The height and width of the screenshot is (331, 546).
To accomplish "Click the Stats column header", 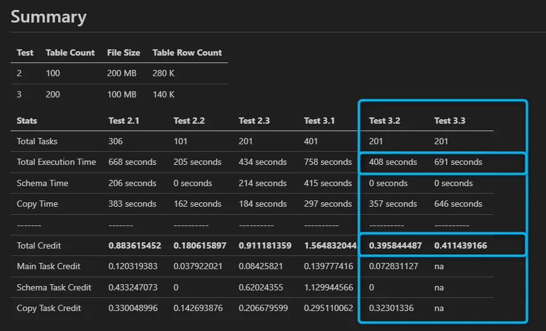I will [x=27, y=121].
